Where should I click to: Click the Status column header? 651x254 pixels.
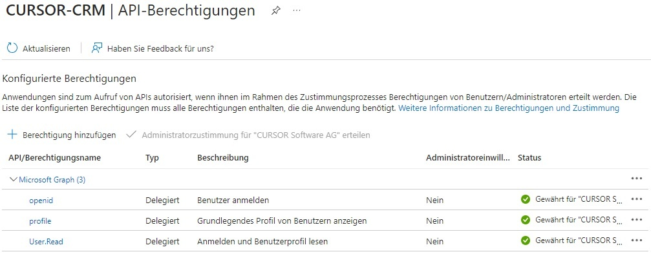pyautogui.click(x=529, y=158)
